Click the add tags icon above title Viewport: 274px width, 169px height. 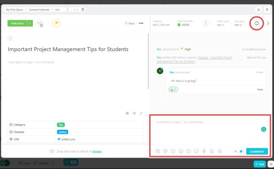[10, 38]
